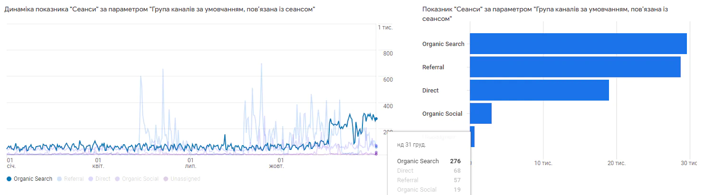Click the 01 квіт. axis date label
Viewport: 704px width, 195px height.
99,163
